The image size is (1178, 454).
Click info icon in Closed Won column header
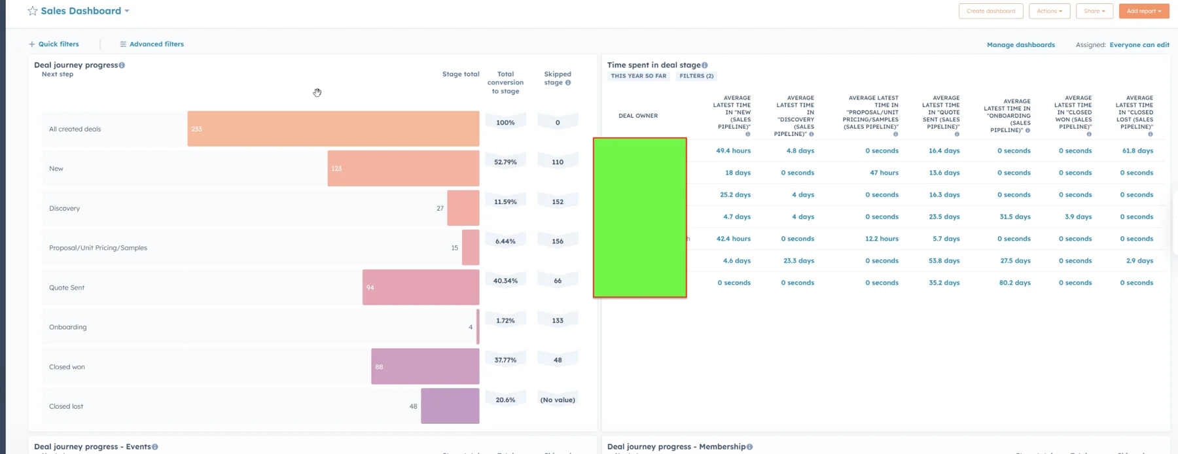(1089, 134)
